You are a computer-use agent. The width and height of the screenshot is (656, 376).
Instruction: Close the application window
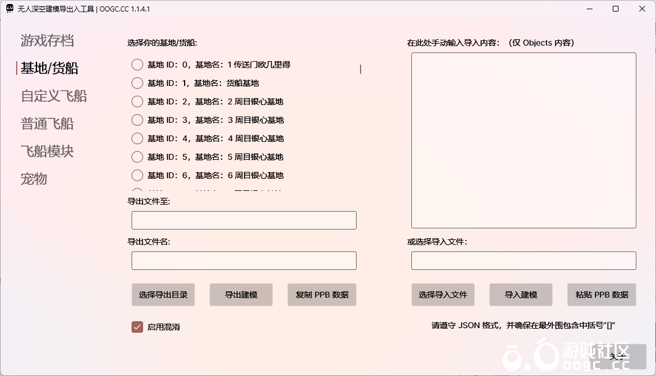[x=642, y=9]
